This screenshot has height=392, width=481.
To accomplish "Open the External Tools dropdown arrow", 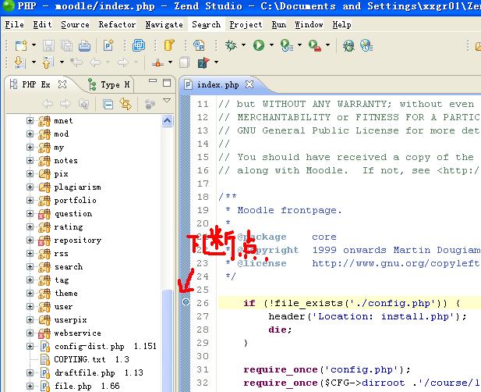I will [x=327, y=45].
